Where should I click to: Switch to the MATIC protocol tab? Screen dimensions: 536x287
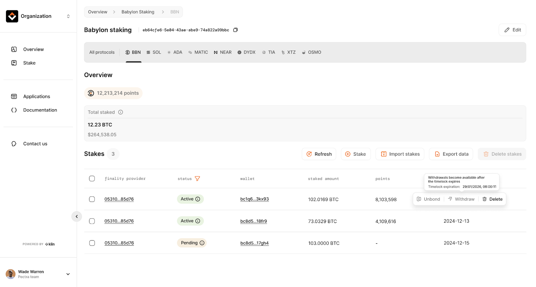[198, 52]
